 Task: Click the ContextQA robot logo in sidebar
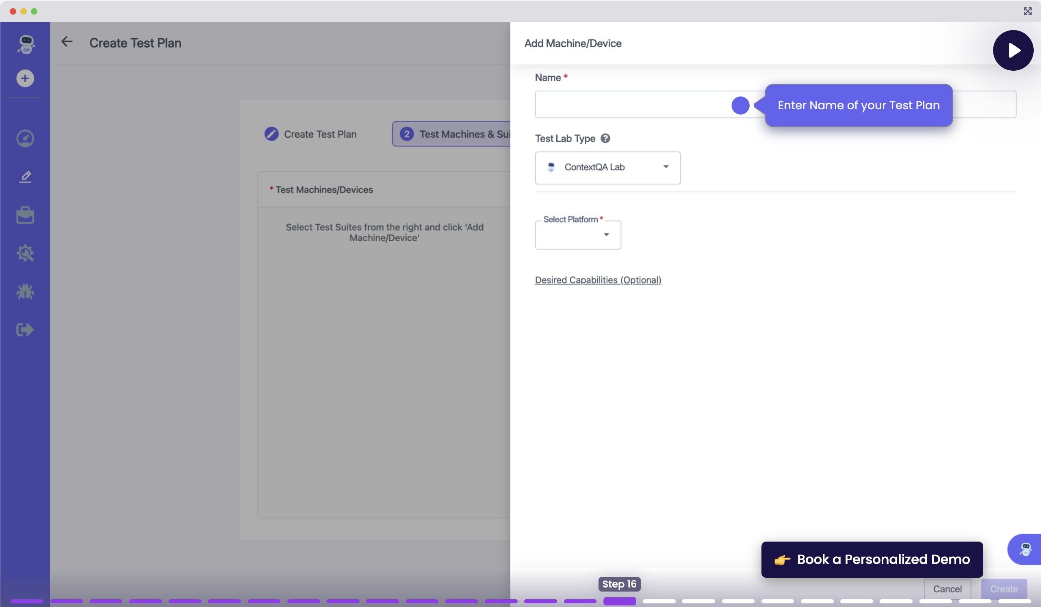pyautogui.click(x=26, y=44)
